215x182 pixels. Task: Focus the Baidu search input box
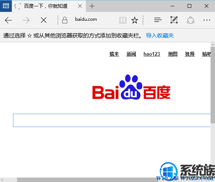point(112,120)
